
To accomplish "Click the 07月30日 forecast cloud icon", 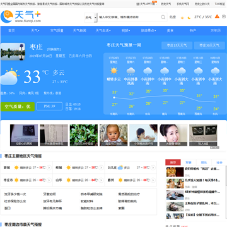I will pos(181,71).
